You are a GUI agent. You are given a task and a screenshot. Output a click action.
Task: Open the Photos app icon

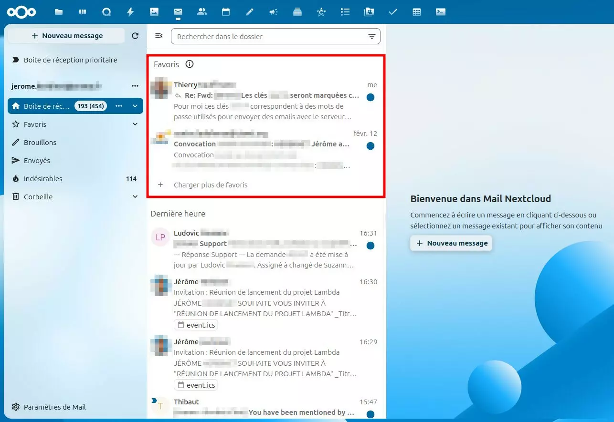click(x=154, y=12)
